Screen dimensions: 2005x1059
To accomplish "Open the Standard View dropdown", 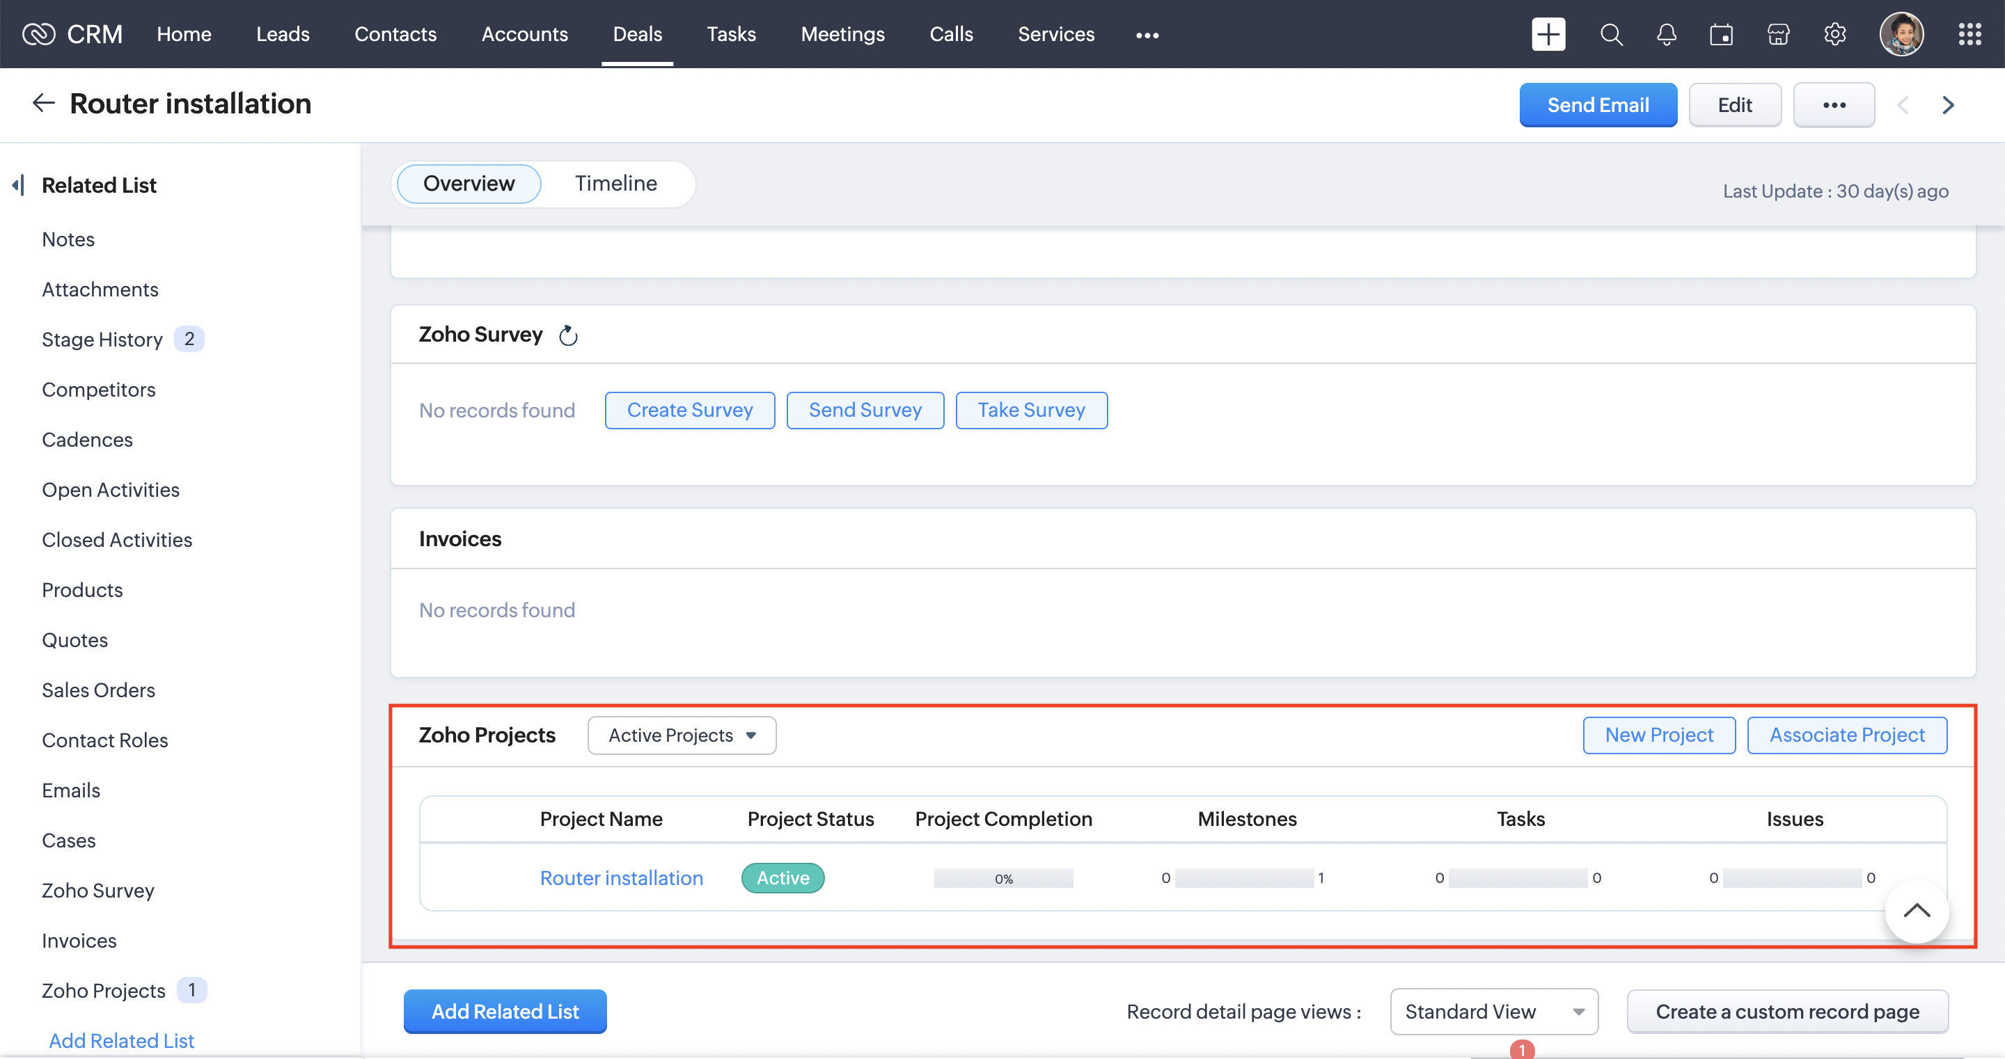I will coord(1493,1012).
